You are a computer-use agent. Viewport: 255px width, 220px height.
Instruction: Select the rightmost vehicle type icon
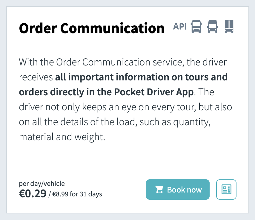pyautogui.click(x=229, y=26)
